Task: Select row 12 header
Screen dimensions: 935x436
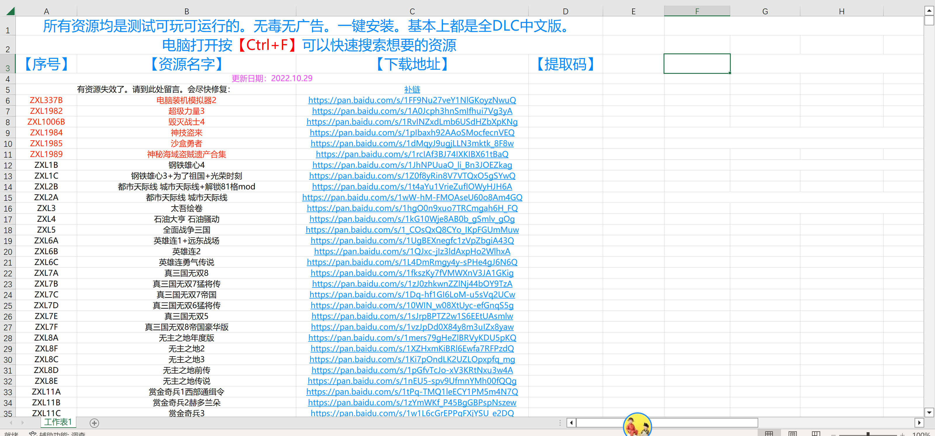Action: (x=8, y=165)
